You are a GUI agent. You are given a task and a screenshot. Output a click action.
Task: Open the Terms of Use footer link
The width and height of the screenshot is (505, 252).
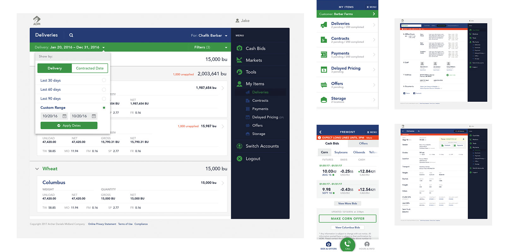click(125, 224)
